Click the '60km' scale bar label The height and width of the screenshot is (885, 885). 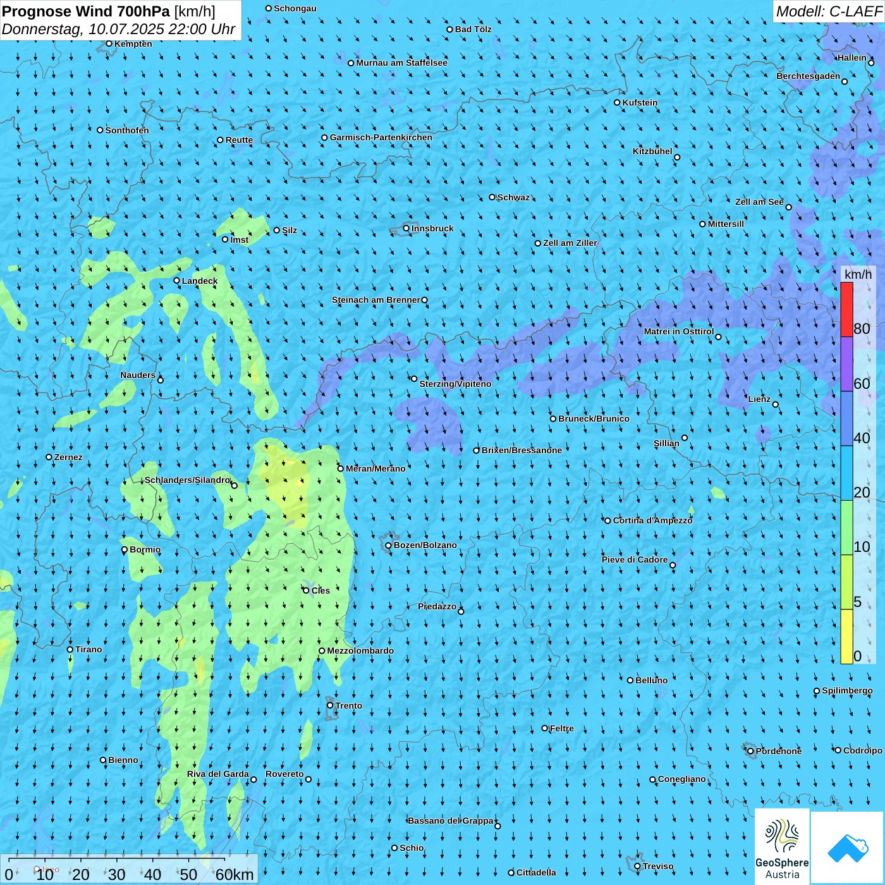coord(235,874)
